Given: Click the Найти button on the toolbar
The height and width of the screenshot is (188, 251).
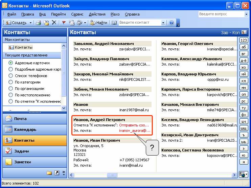Looking at the screenshot, I should click(x=99, y=23).
